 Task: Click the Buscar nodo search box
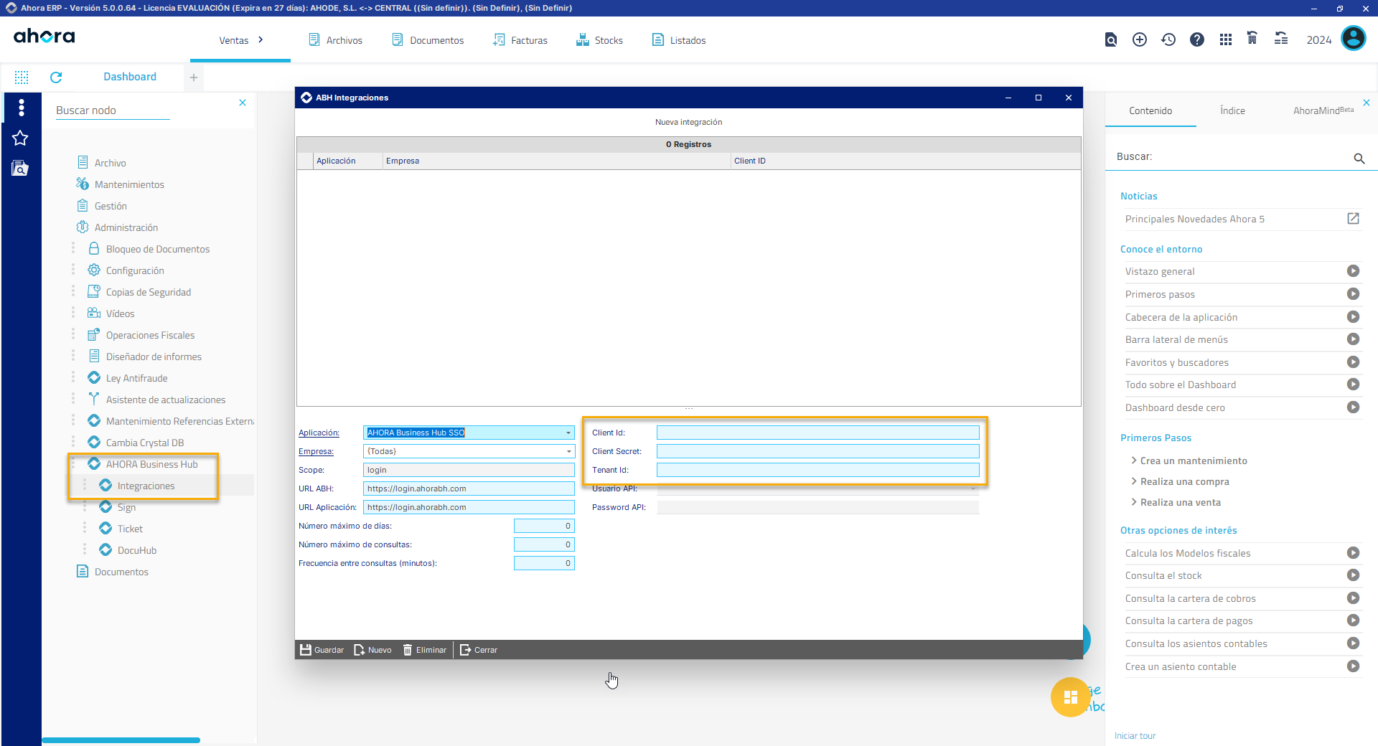point(113,110)
